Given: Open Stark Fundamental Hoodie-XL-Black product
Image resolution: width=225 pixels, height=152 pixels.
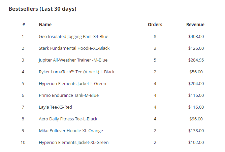Looking at the screenshot, I should click(74, 48).
